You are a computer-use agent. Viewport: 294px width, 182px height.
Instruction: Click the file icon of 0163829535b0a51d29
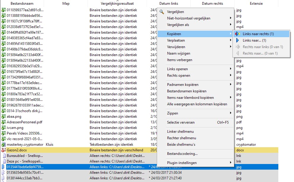pyautogui.click(x=3, y=66)
